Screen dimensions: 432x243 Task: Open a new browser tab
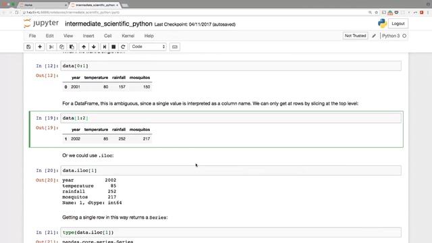point(125,5)
